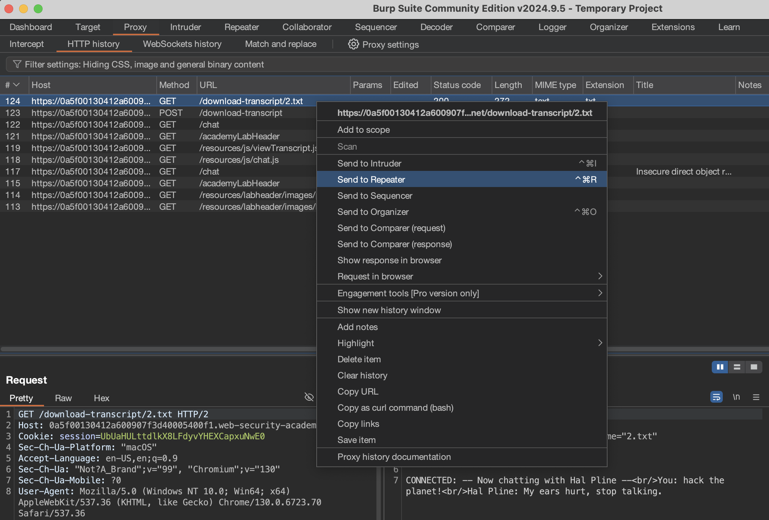The image size is (769, 520).
Task: Open the response pane hamburger menu
Action: click(x=756, y=397)
